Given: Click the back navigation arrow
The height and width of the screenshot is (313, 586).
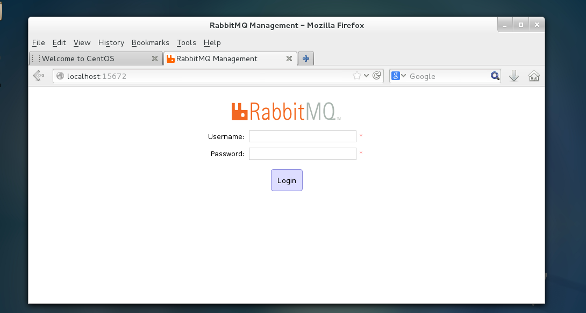Looking at the screenshot, I should [38, 76].
